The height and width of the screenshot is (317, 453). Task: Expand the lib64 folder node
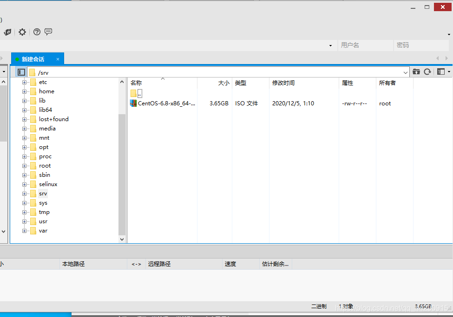coord(24,110)
